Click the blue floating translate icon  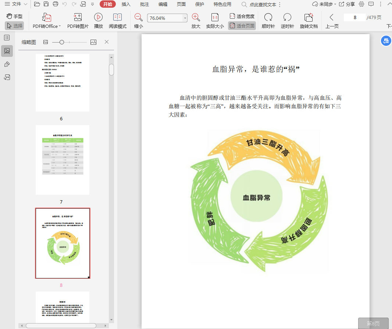(x=386, y=41)
